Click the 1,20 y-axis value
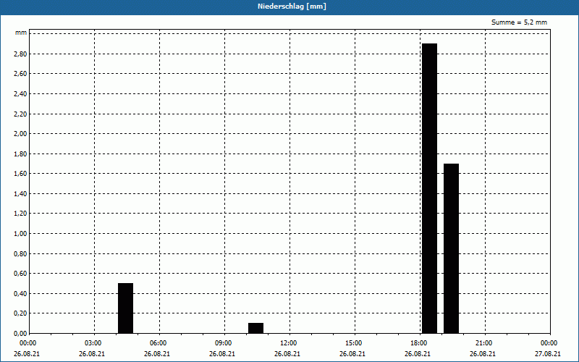 [20, 214]
